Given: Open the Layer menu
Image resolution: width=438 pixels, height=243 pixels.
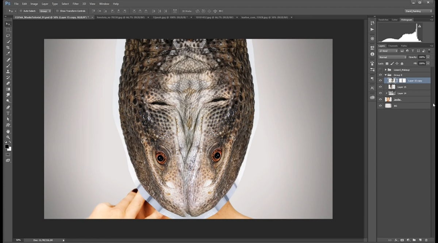Looking at the screenshot, I should pos(45,4).
